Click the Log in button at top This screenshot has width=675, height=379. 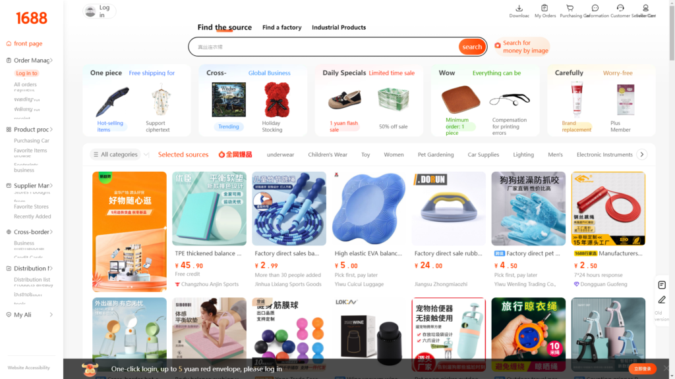[x=100, y=11]
